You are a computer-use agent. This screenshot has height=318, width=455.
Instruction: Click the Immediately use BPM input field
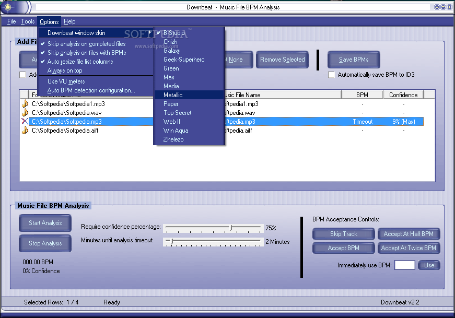404,265
